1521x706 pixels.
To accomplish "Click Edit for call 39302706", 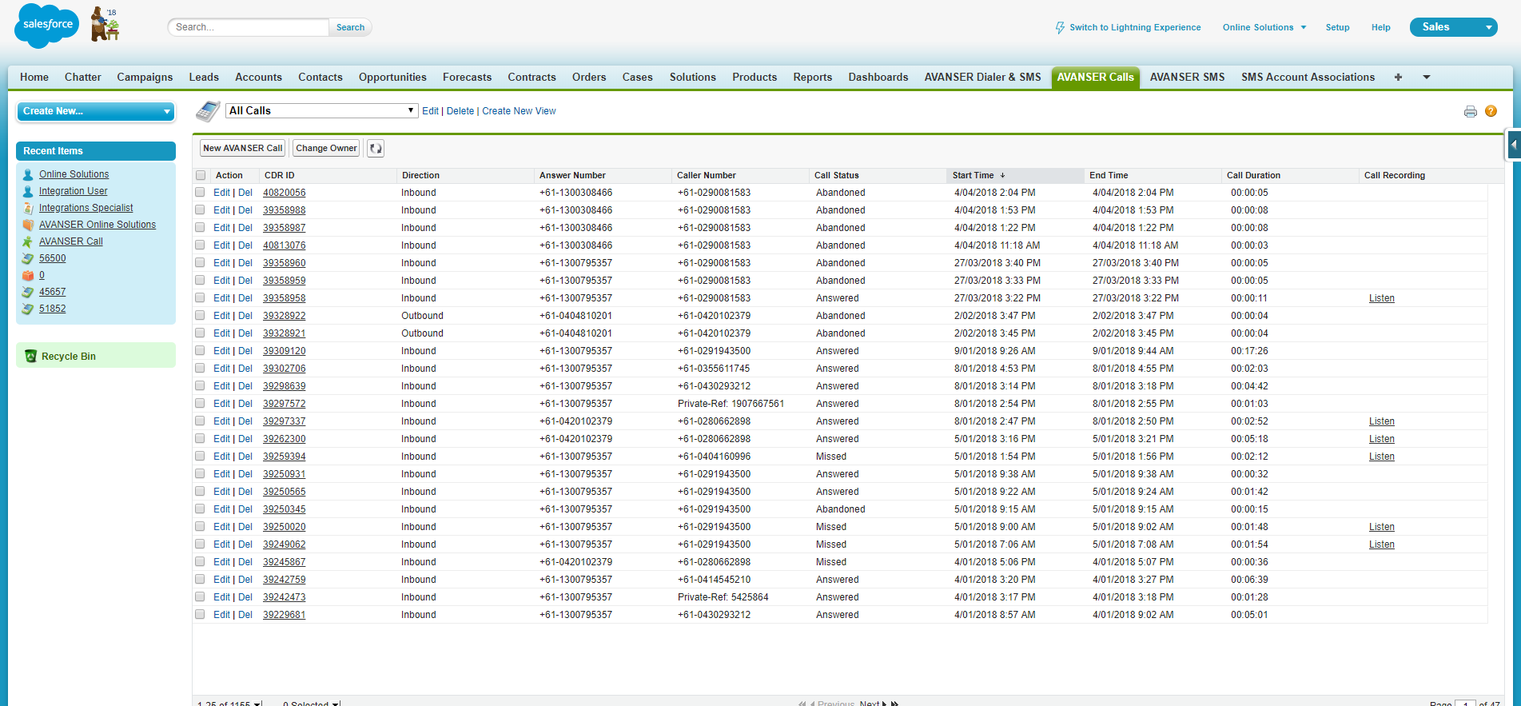I will pos(221,369).
